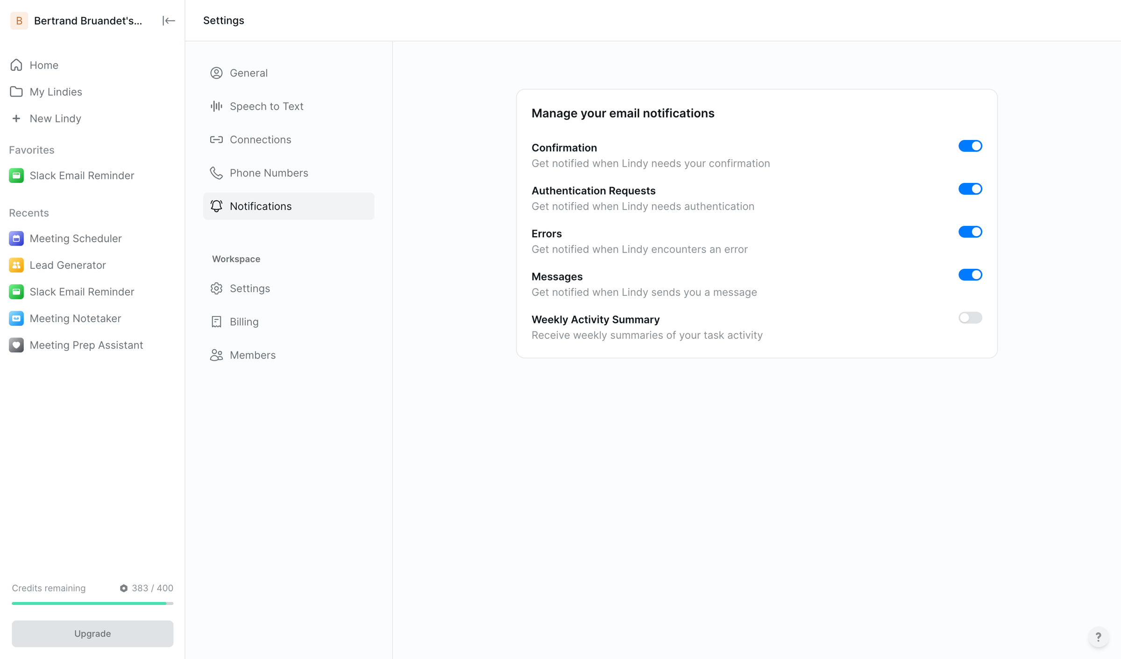Open the Connections settings page
This screenshot has width=1121, height=659.
tap(289, 140)
